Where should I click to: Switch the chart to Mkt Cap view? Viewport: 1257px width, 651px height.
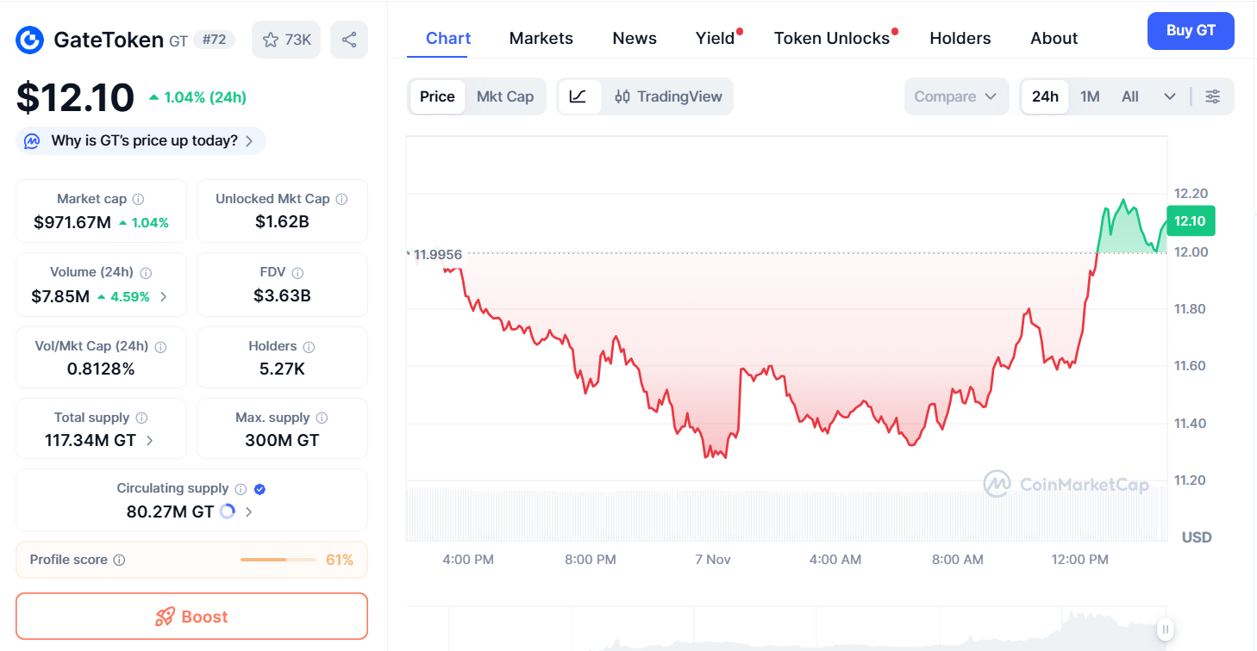pos(505,96)
